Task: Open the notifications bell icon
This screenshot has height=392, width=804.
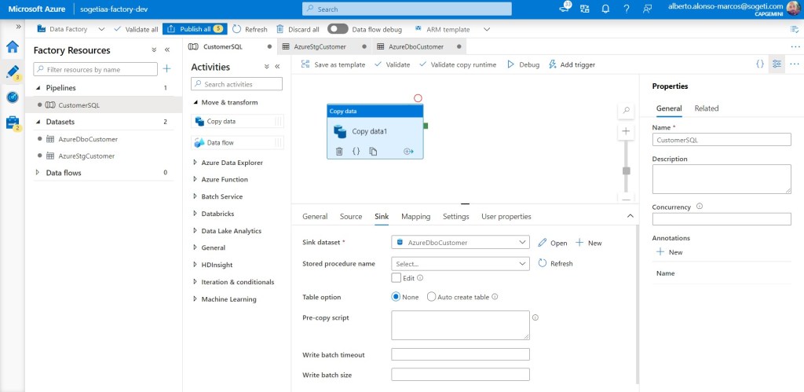Action: point(605,9)
